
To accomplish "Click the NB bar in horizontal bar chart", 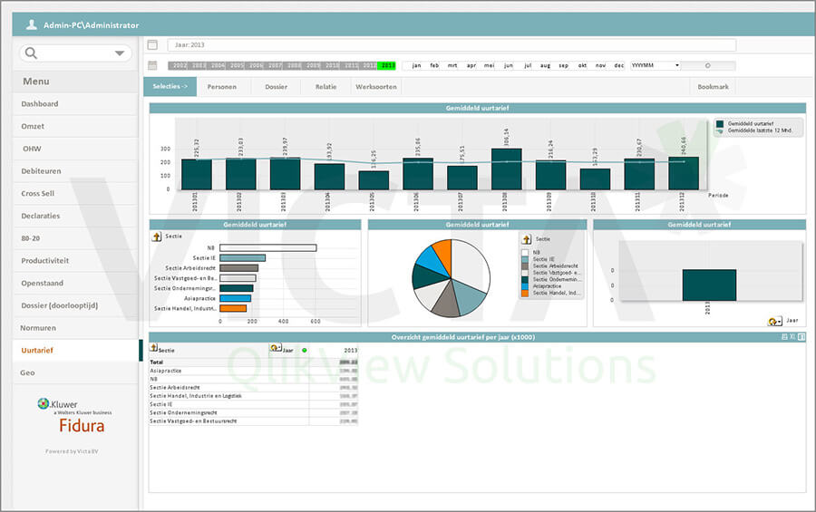I will pos(268,247).
